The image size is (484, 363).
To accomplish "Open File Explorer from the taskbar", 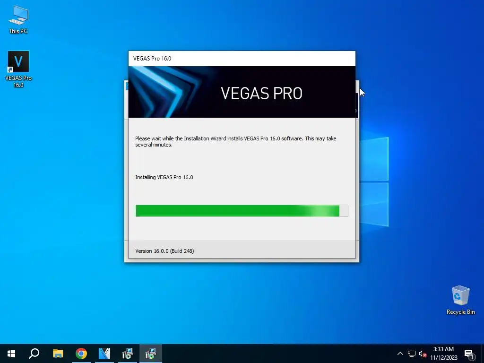I will point(58,354).
